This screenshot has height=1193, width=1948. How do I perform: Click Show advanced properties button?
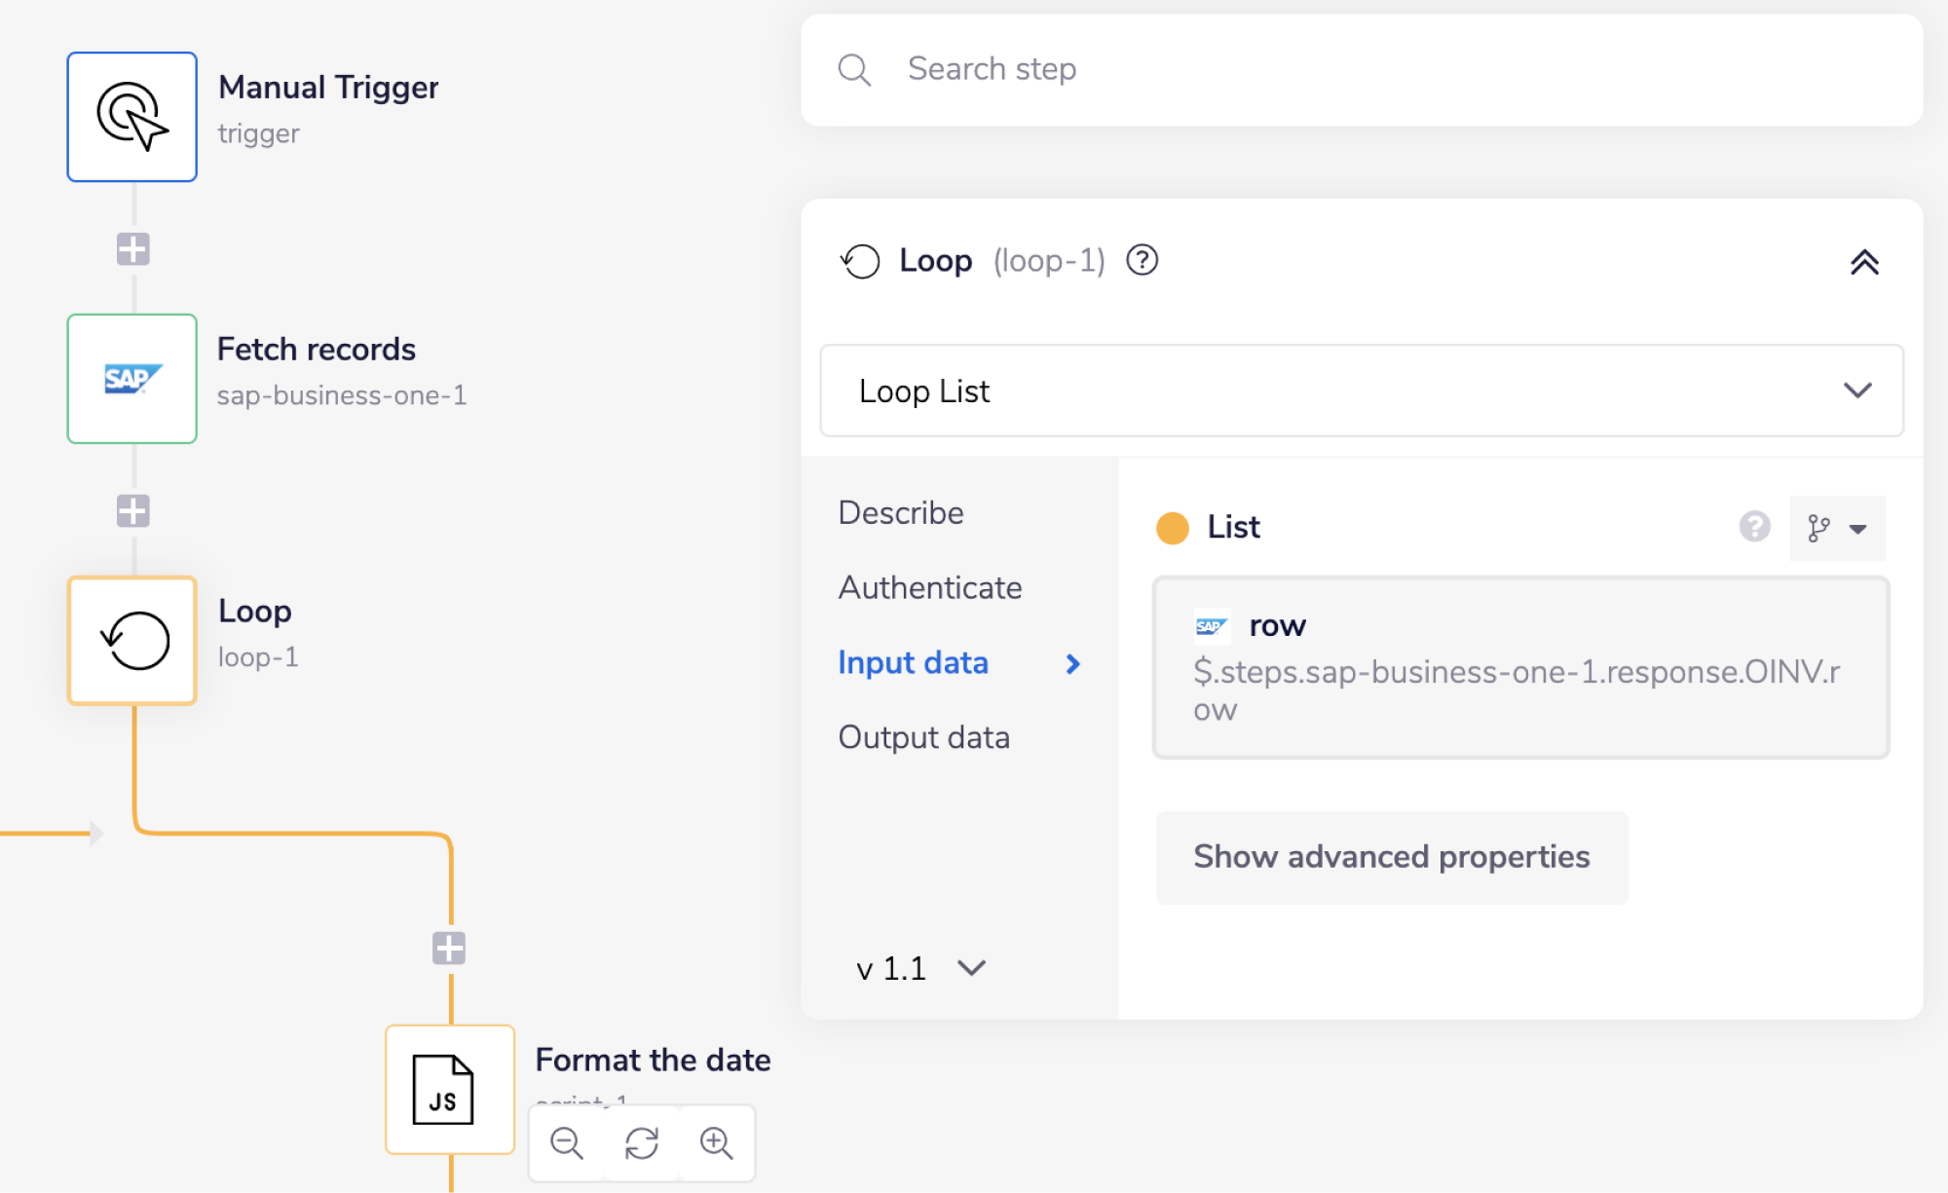tap(1391, 857)
